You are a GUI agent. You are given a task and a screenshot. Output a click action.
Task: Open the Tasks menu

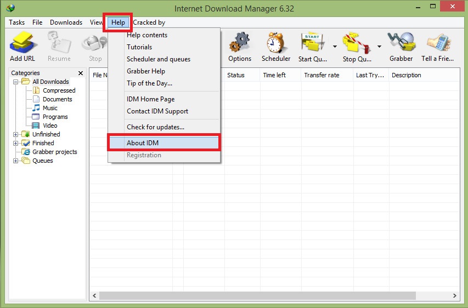[16, 22]
